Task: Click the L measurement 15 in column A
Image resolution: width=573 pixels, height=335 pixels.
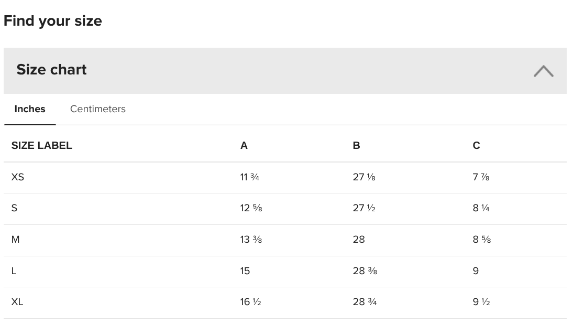Action: 245,271
